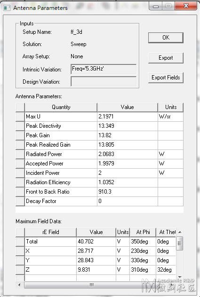200x297 pixels.
Task: Click the vertical scrollbar thumb in field data
Action: [x=180, y=243]
